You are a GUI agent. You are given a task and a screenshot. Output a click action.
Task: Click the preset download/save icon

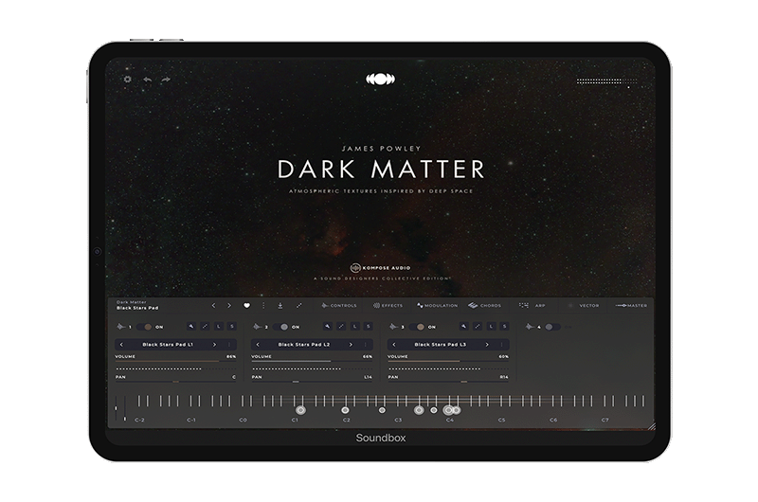click(x=280, y=305)
